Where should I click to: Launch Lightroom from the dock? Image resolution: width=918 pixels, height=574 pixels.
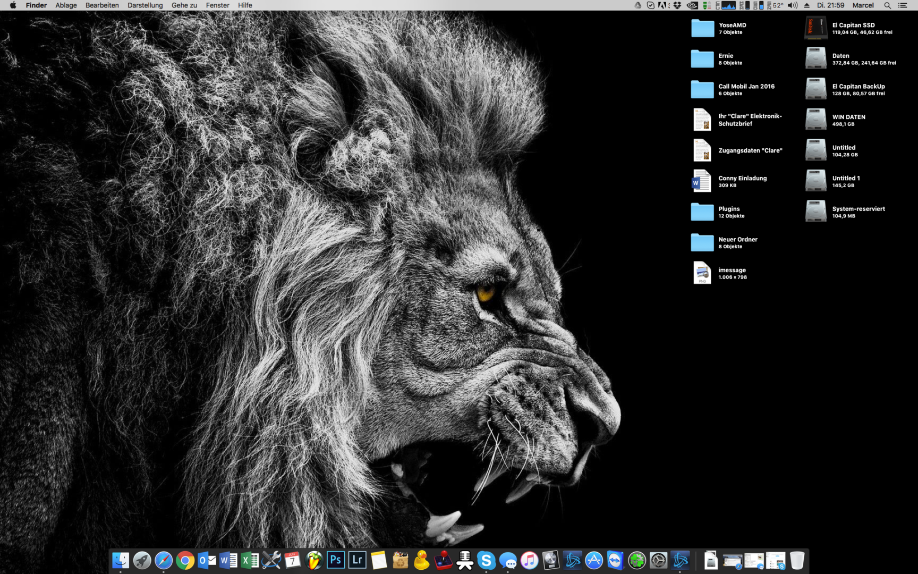(357, 560)
